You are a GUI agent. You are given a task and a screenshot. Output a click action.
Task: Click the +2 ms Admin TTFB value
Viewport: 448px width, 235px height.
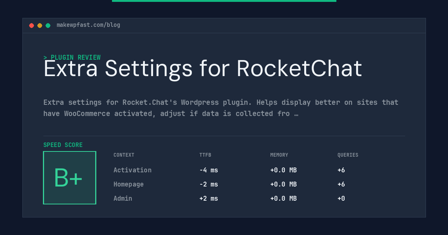coord(209,198)
